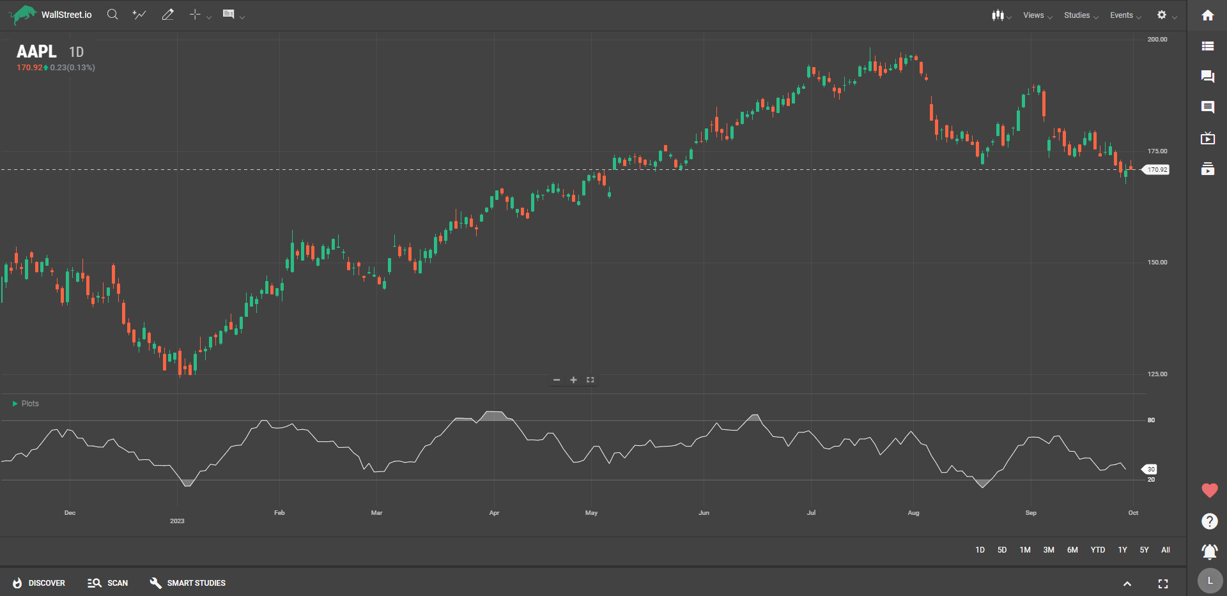The image size is (1227, 596).
Task: Click the WallStreet.io bull logo
Action: (23, 15)
